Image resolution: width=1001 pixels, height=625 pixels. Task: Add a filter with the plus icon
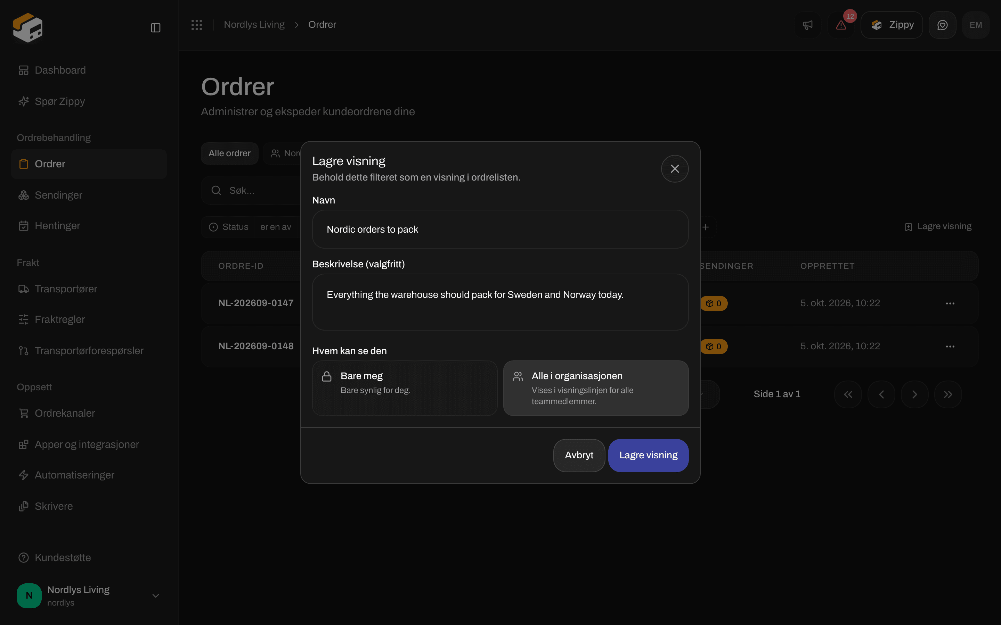706,227
